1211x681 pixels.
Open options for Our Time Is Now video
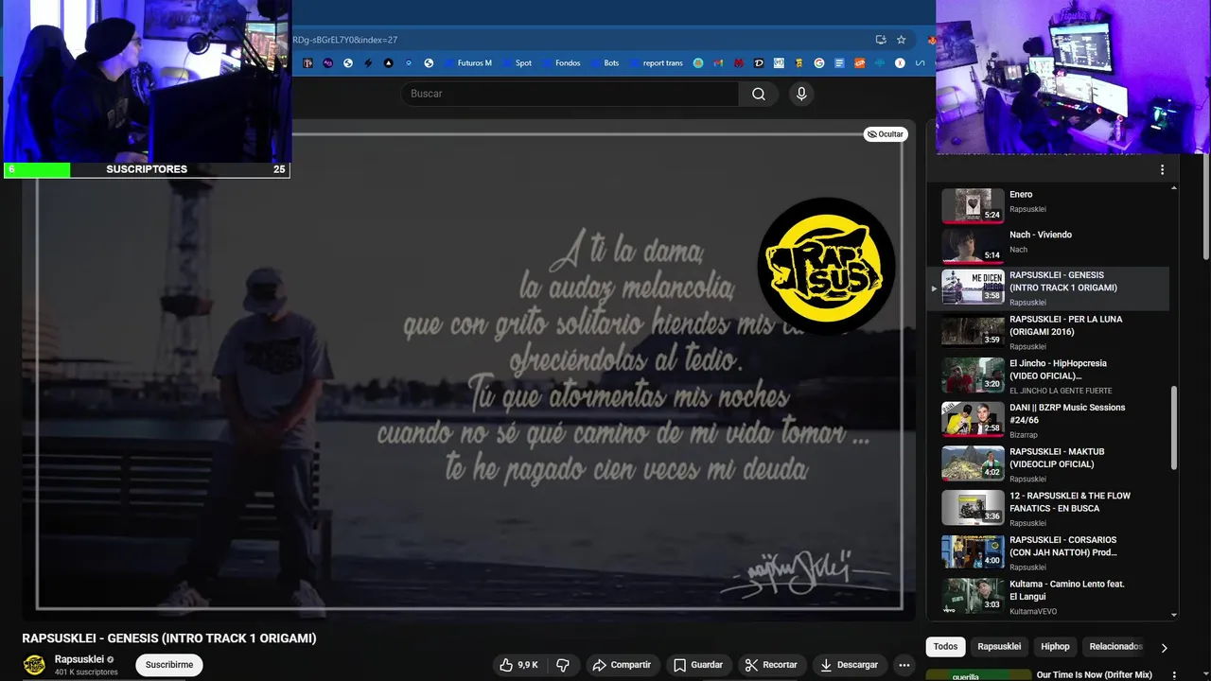click(1174, 675)
